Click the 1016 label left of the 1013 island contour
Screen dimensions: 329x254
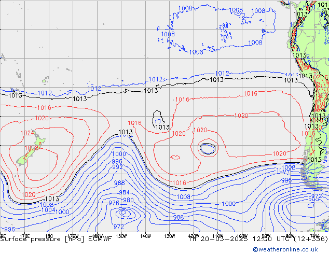pos(135,123)
